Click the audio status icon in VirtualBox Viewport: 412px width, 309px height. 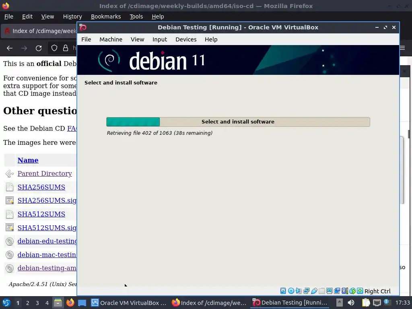(299, 291)
